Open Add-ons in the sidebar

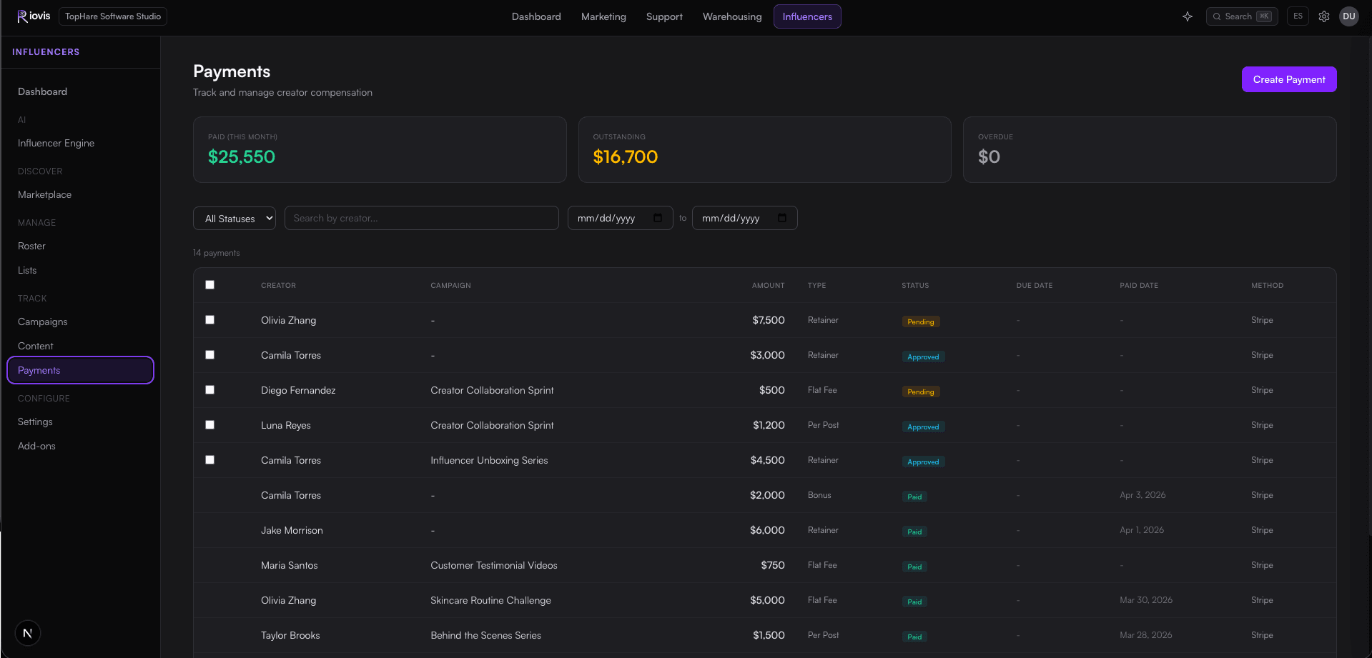pyautogui.click(x=36, y=446)
